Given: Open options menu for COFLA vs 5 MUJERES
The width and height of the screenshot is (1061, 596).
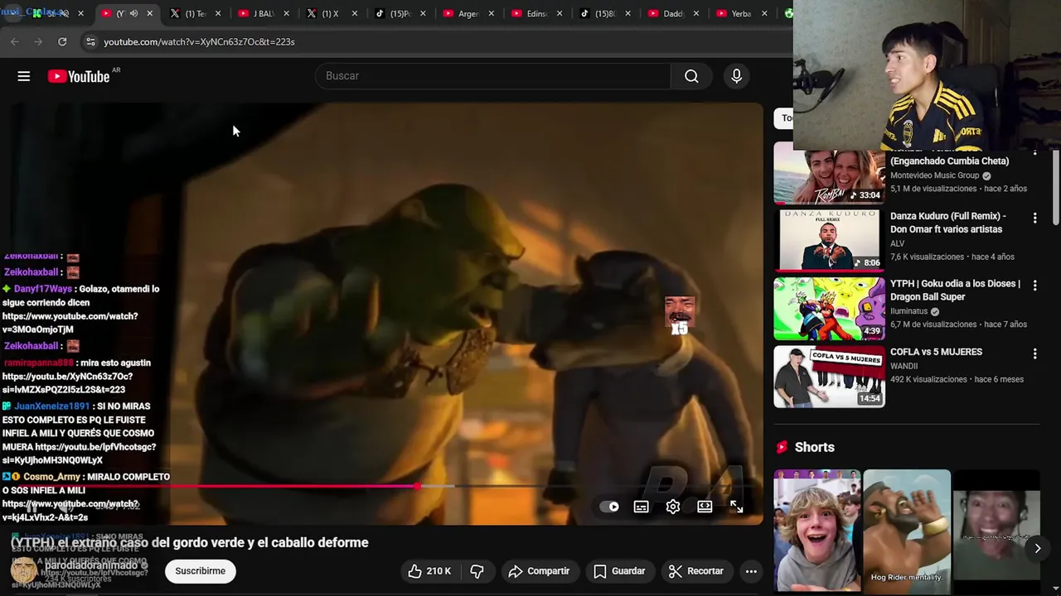Looking at the screenshot, I should click(1034, 353).
